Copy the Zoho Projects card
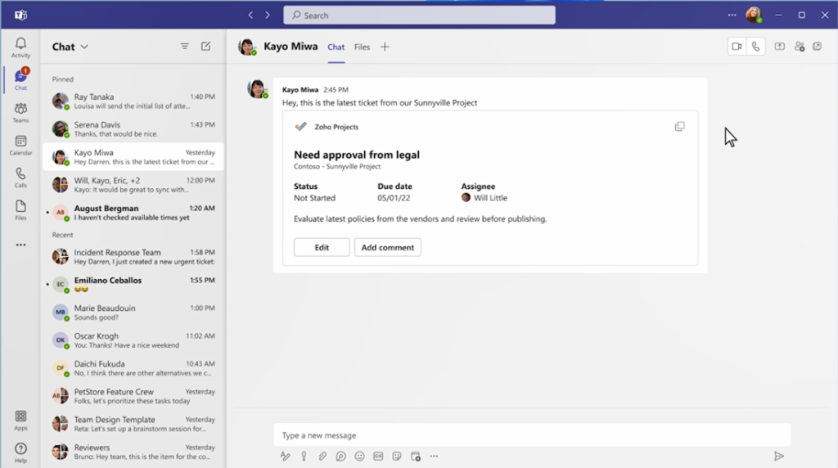 click(679, 127)
